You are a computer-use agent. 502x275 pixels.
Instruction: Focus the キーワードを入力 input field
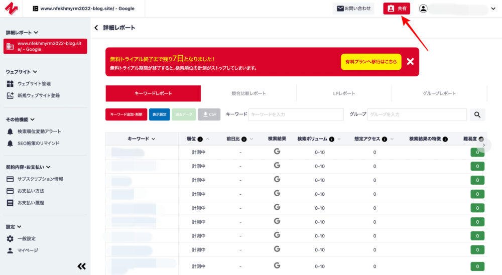point(296,114)
